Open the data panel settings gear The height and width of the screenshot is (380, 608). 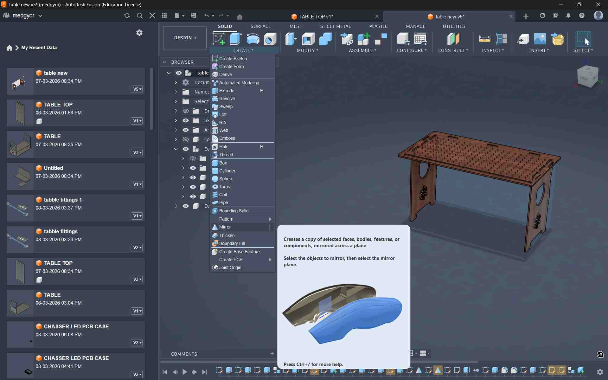[x=139, y=33]
